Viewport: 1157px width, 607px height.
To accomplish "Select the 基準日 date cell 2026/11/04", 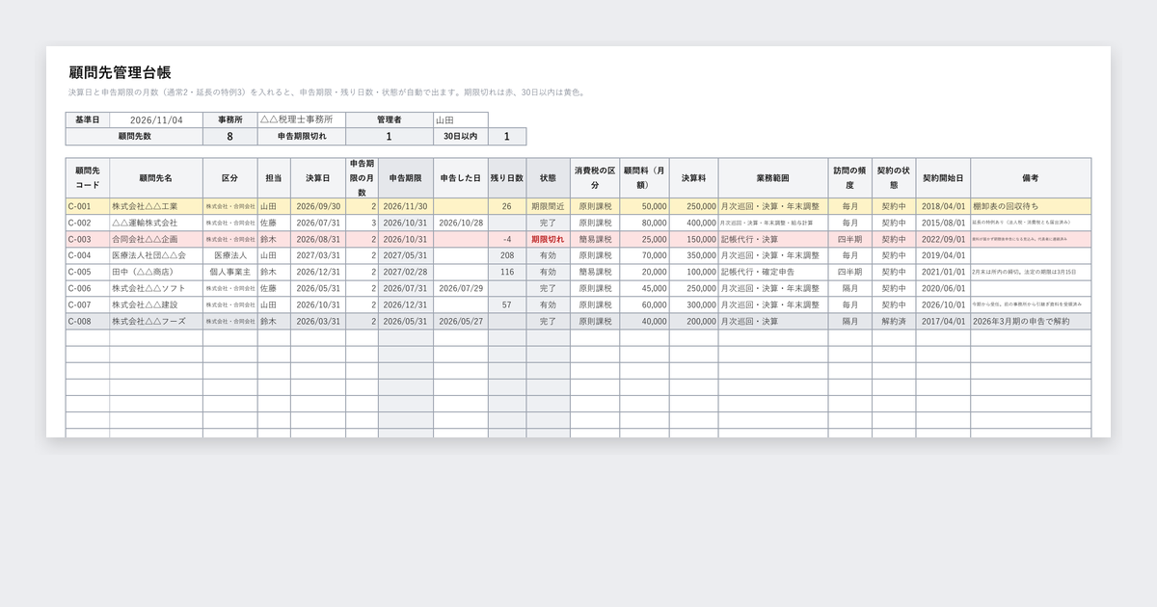I will coord(156,120).
